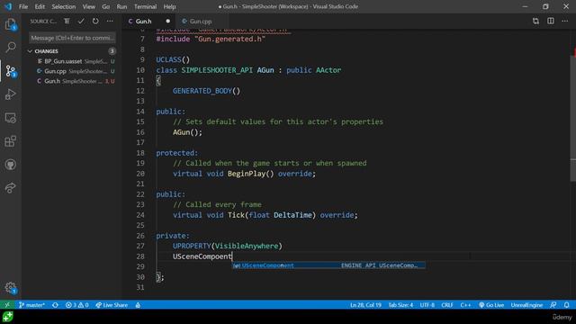The image size is (576, 324).
Task: Open the Explorer view in activity bar
Action: (11, 24)
